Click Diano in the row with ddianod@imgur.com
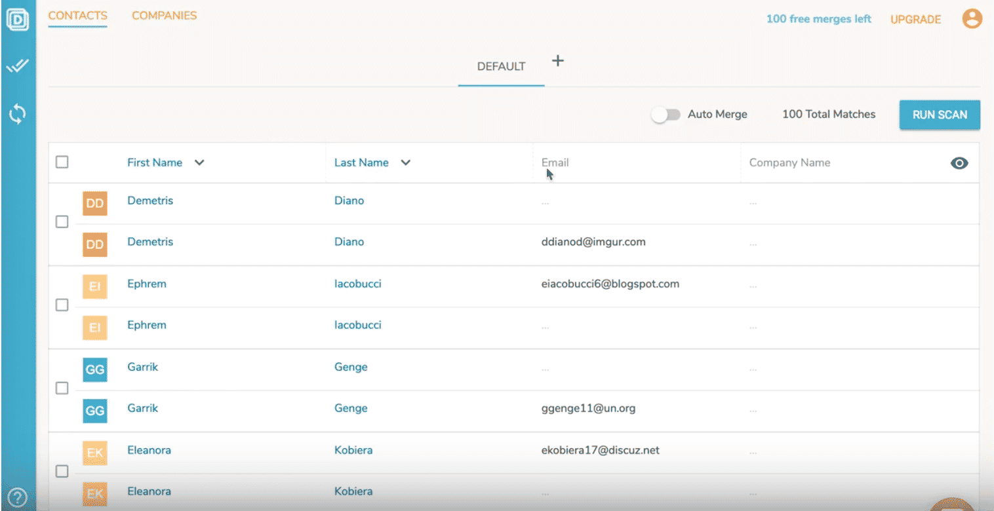This screenshot has height=511, width=994. (x=349, y=242)
